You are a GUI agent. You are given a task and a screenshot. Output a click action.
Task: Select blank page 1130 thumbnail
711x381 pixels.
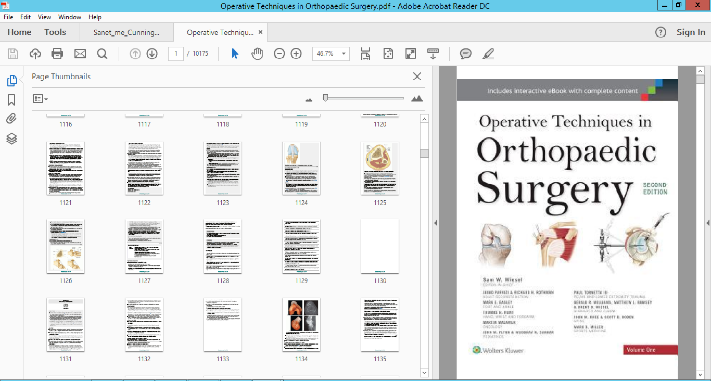click(x=380, y=246)
